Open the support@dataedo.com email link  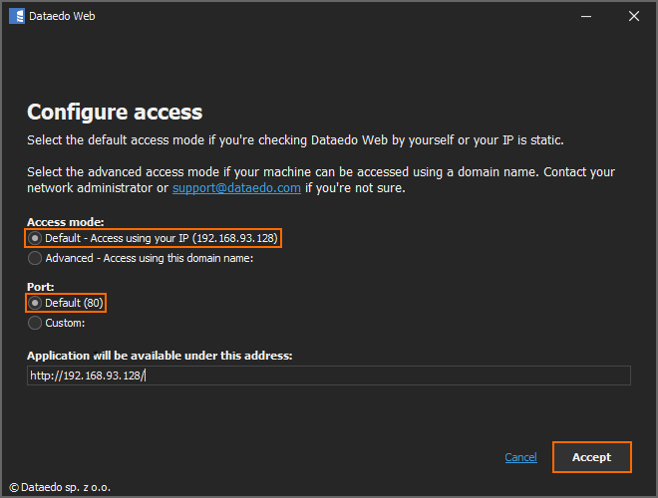click(236, 188)
